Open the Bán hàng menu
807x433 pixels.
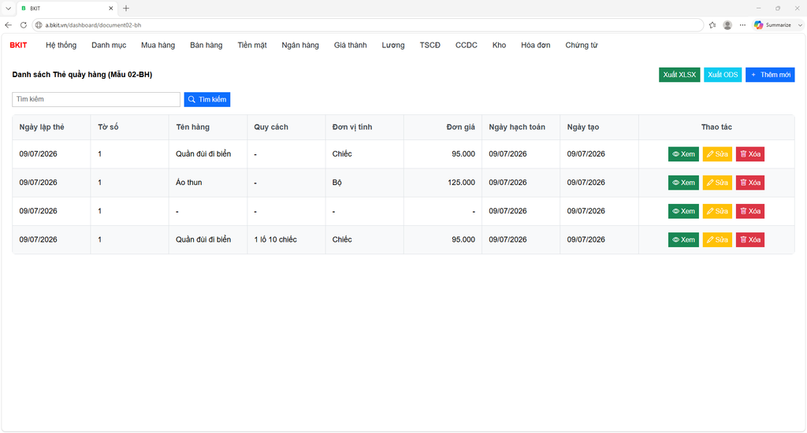(206, 45)
